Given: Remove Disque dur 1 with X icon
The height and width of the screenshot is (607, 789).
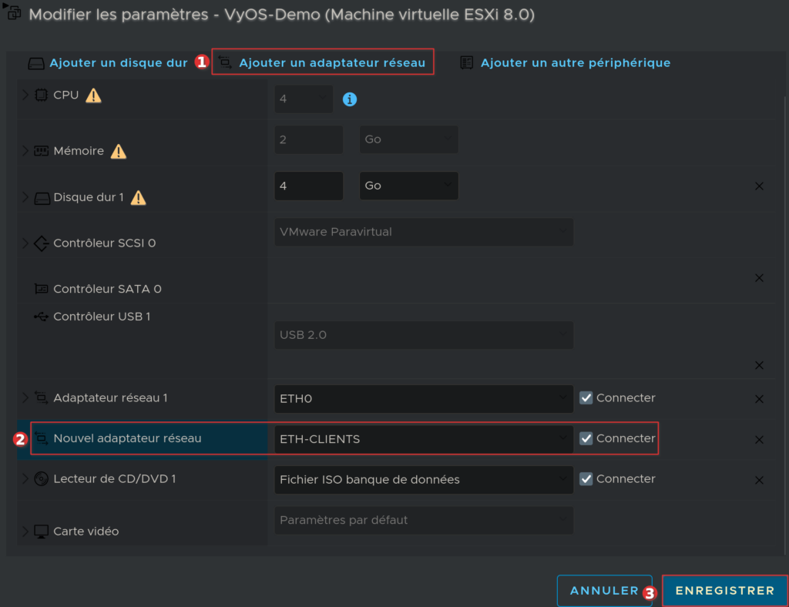Looking at the screenshot, I should click(x=759, y=186).
